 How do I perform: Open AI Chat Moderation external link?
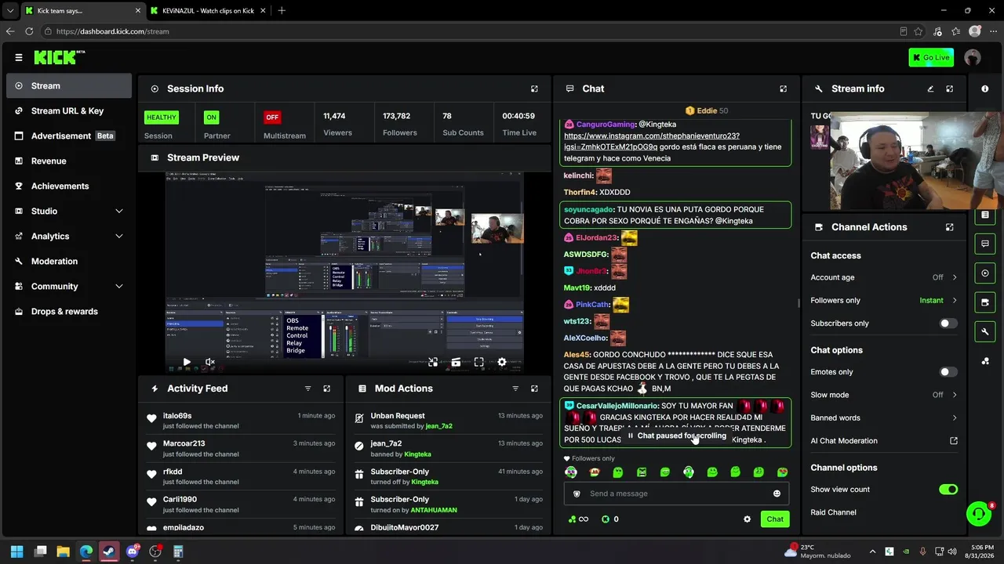pyautogui.click(x=954, y=441)
